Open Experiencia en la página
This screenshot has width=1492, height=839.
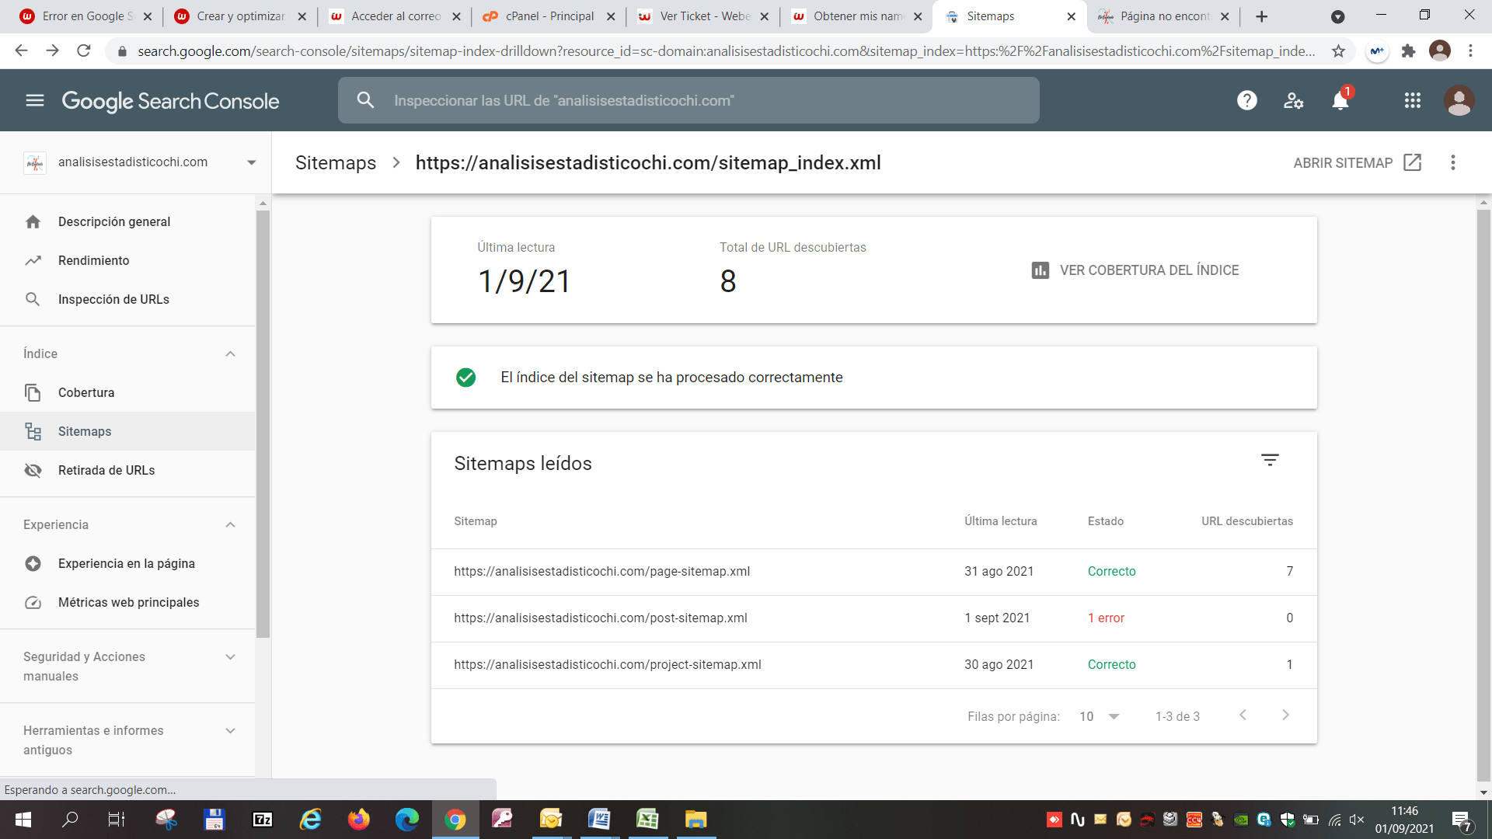pyautogui.click(x=127, y=564)
